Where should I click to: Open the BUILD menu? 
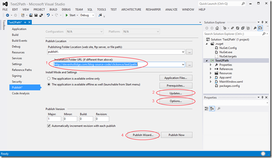(x=53, y=10)
